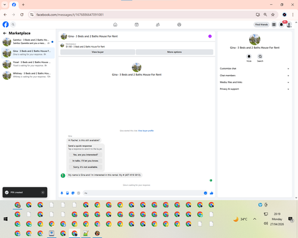The height and width of the screenshot is (238, 298).
Task: Select the Gina conversation in the list
Action: (x=28, y=53)
